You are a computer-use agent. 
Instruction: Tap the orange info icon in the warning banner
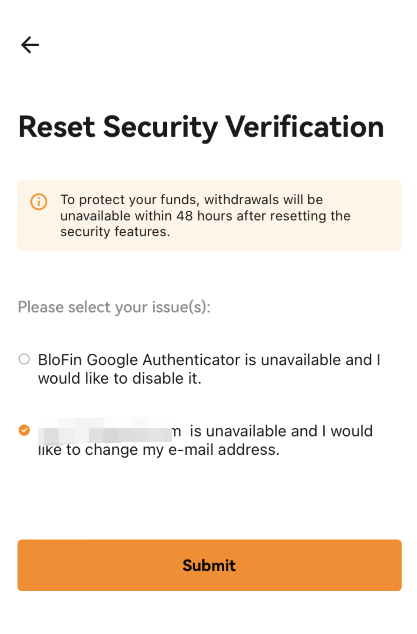pos(39,202)
